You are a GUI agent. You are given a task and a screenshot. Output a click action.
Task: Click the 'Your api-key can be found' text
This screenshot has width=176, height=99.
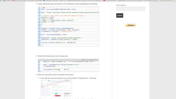click(x=68, y=78)
